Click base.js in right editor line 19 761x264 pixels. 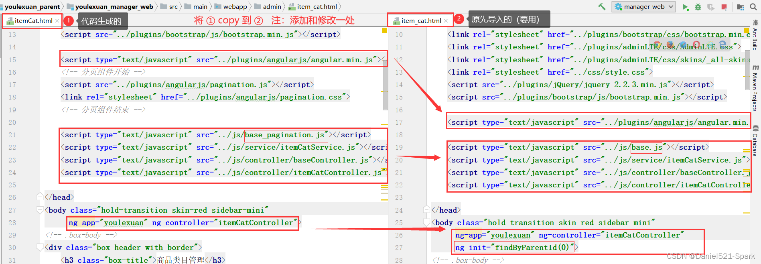coord(647,147)
